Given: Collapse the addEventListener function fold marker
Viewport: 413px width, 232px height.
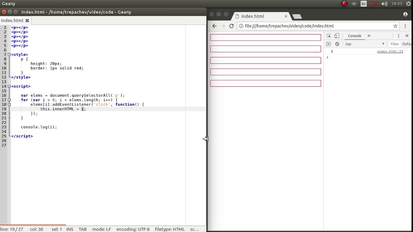Looking at the screenshot, I should click(x=9, y=104).
